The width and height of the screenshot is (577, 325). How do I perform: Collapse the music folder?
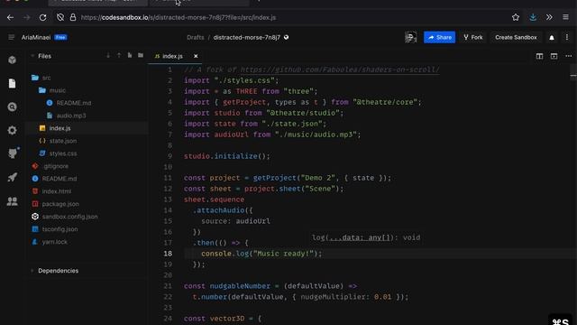pos(57,90)
